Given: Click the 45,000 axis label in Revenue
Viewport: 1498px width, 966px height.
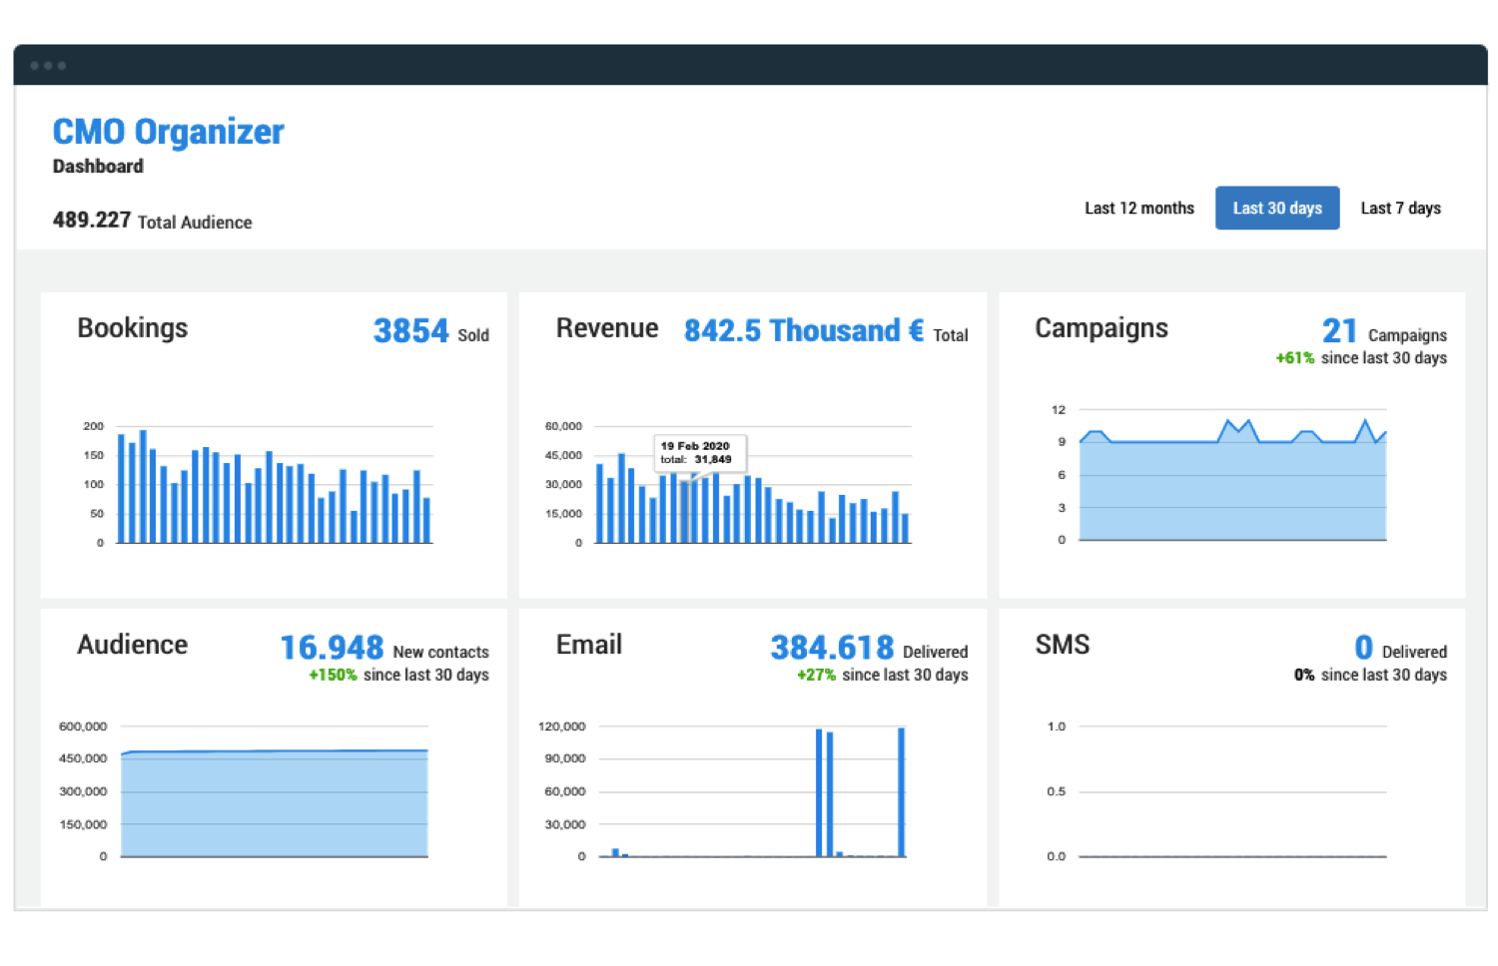Looking at the screenshot, I should pyautogui.click(x=563, y=455).
